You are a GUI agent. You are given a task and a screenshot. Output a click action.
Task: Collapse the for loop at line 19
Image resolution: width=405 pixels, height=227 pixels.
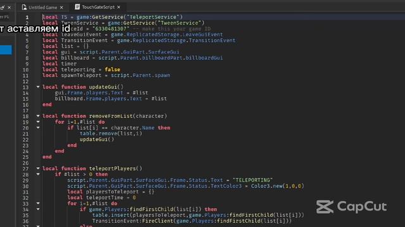(38, 122)
